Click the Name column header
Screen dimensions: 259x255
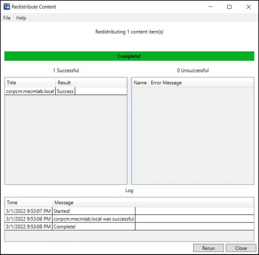click(140, 82)
